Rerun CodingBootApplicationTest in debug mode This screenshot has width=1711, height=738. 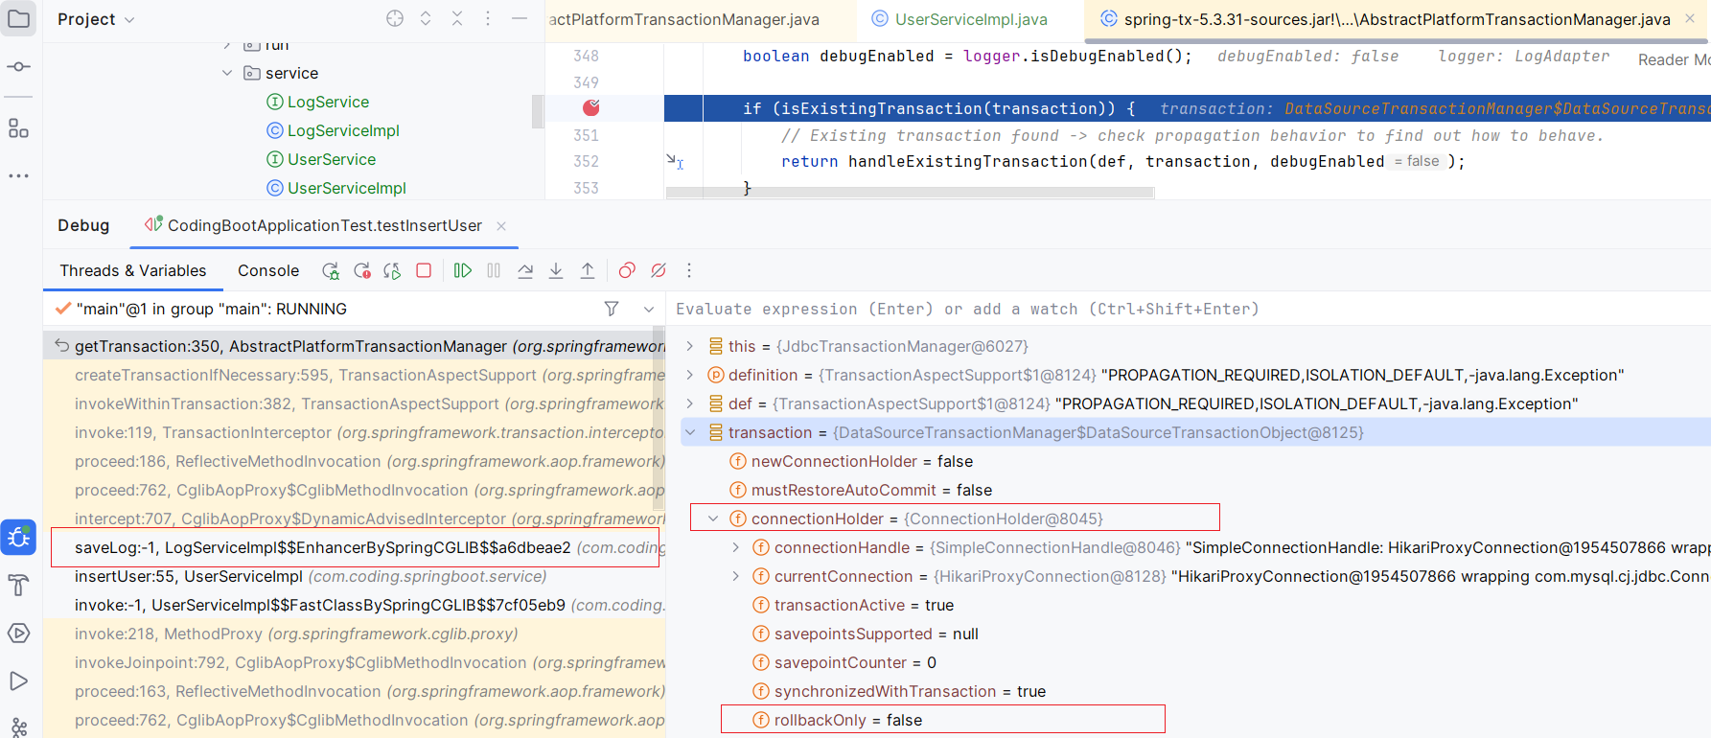(x=331, y=271)
